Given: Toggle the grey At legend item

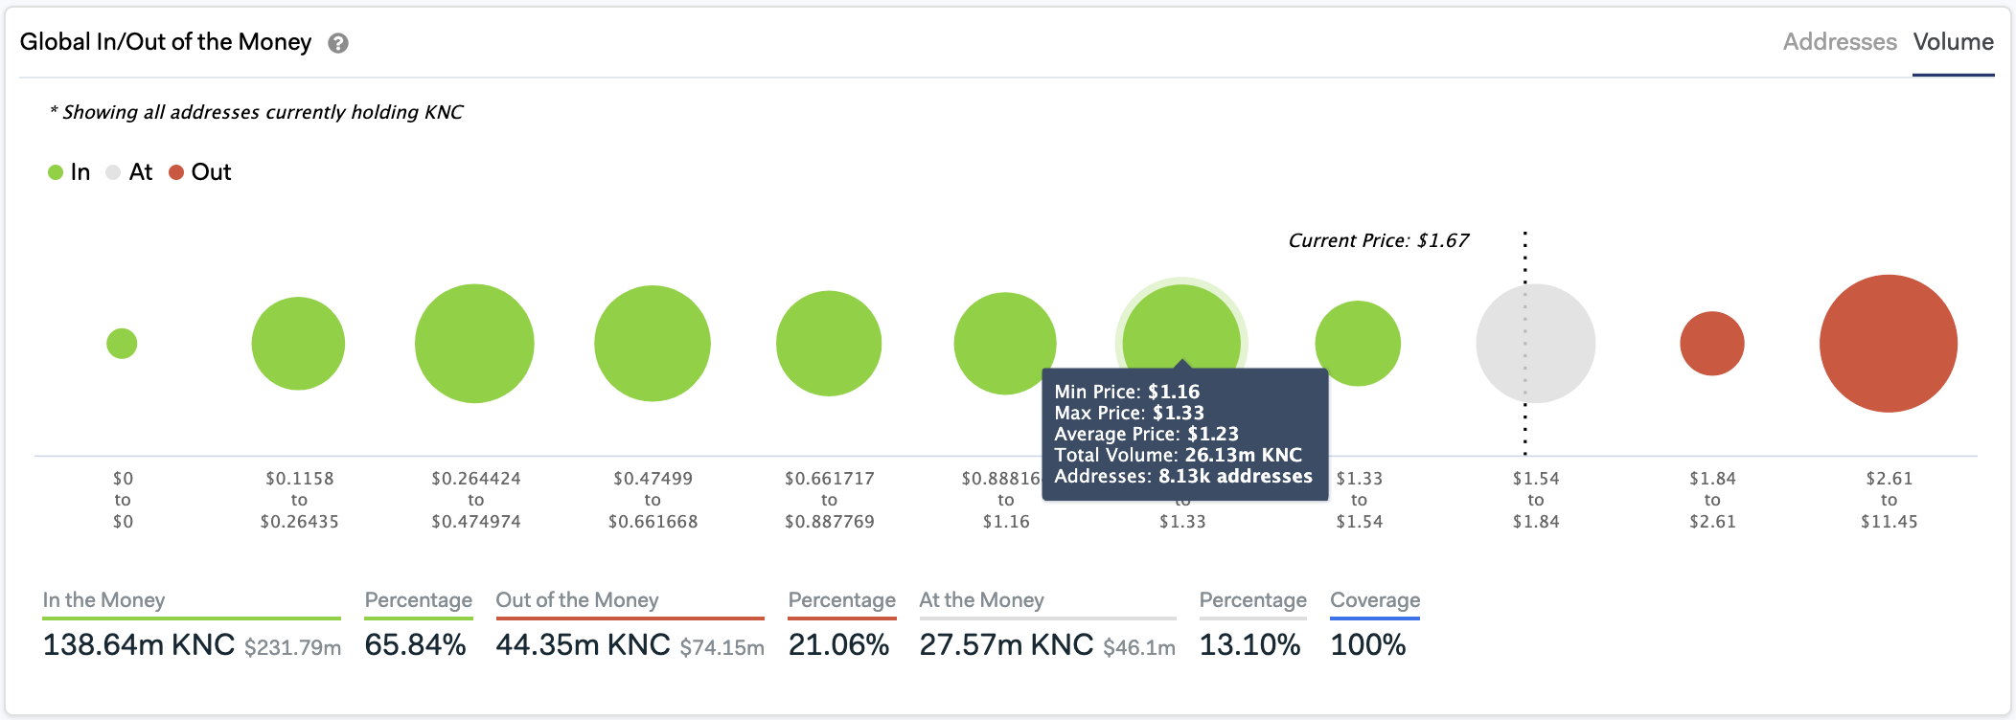Looking at the screenshot, I should click(x=129, y=172).
